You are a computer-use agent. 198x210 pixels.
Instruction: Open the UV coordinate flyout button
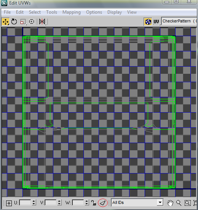click(x=156, y=22)
